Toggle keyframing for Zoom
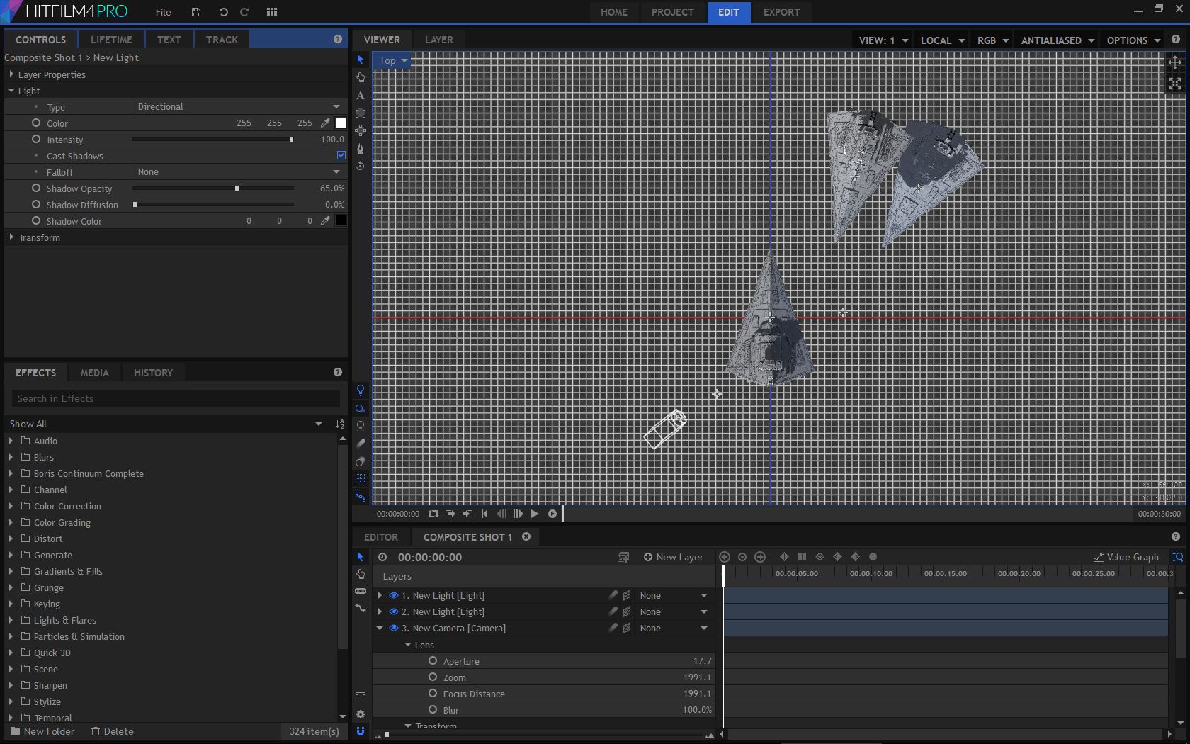Screen dimensions: 1190x744 pyautogui.click(x=433, y=677)
